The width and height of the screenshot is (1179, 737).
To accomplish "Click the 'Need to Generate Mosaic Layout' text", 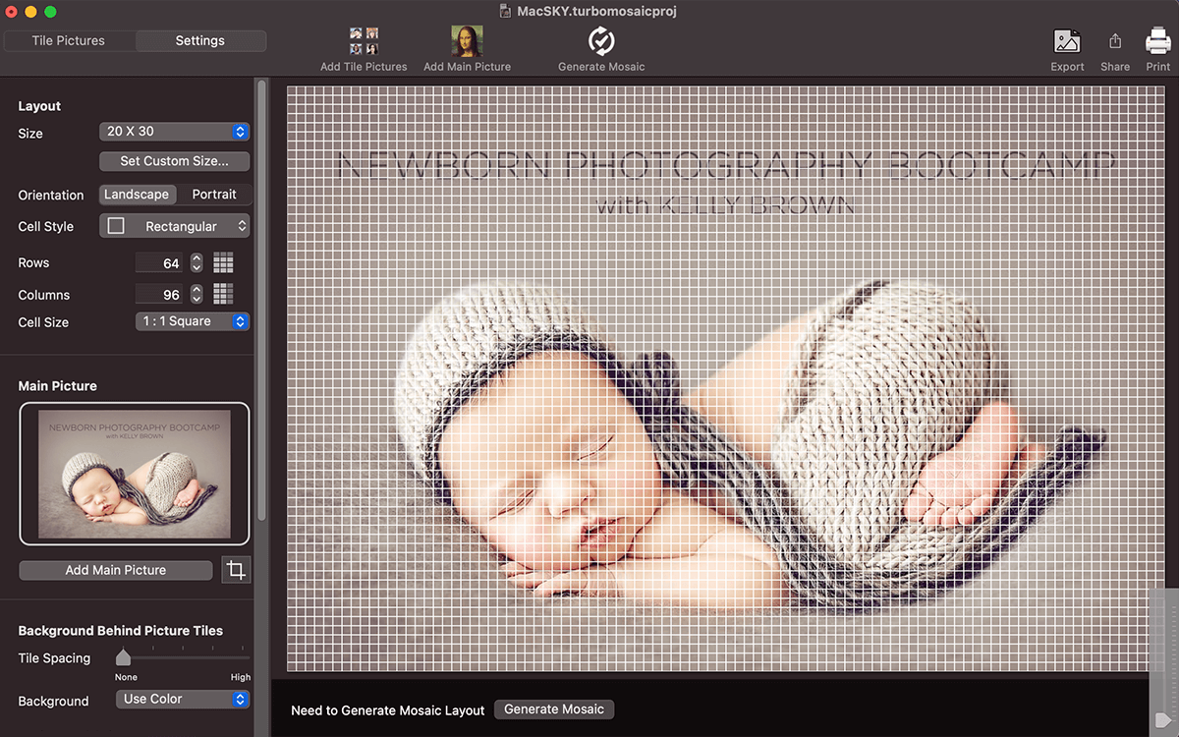I will coord(388,709).
